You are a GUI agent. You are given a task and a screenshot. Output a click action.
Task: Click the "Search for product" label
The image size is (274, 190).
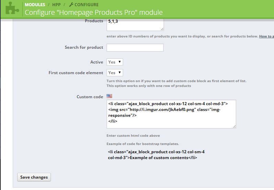(x=84, y=47)
